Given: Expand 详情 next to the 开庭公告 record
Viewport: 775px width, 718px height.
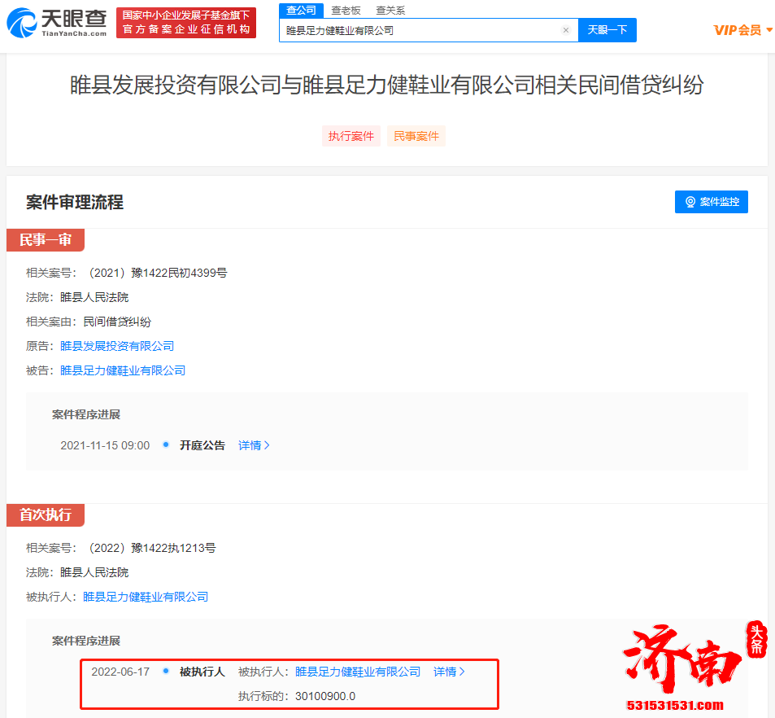Looking at the screenshot, I should point(252,445).
